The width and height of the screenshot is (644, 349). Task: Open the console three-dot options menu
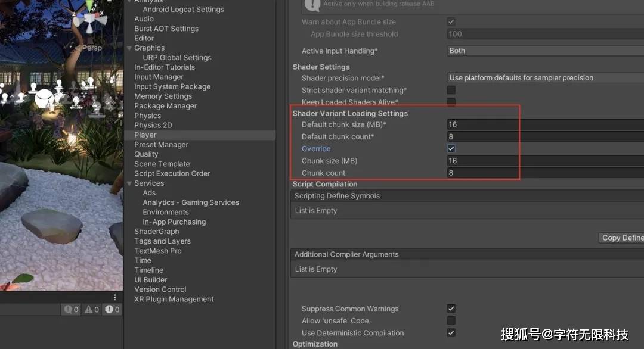pyautogui.click(x=115, y=298)
